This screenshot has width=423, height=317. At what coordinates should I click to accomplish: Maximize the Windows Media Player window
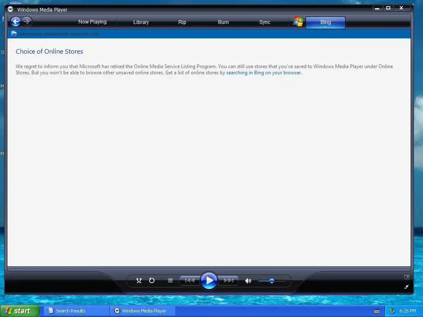click(388, 8)
